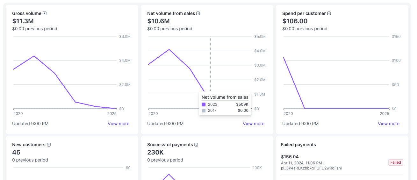Click info icon beside Net volume from sales
Viewport: 417px width, 180px height.
point(198,13)
